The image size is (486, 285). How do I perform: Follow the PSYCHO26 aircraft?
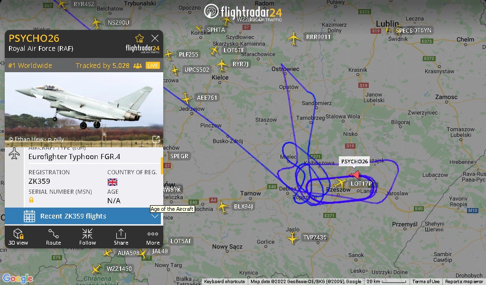(87, 237)
